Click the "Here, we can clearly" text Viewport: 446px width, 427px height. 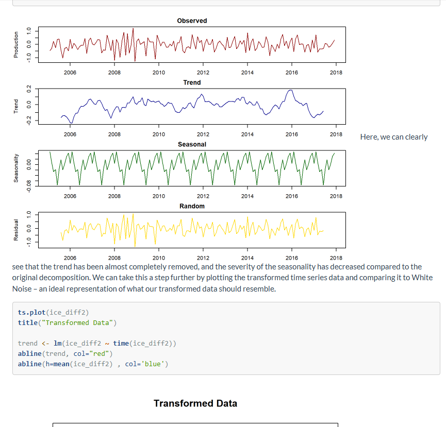click(x=394, y=136)
